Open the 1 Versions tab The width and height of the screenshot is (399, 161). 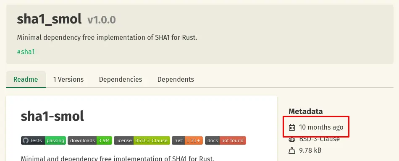(x=68, y=80)
